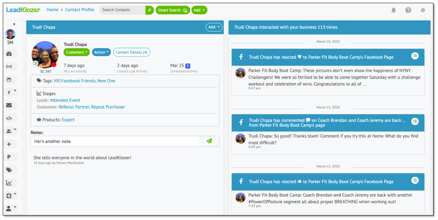The width and height of the screenshot is (438, 220).
Task: Open the lifebuoy support icon in sidebar
Action: click(x=9, y=196)
